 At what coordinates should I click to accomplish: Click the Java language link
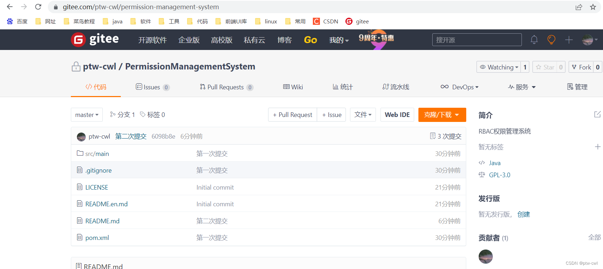(495, 163)
